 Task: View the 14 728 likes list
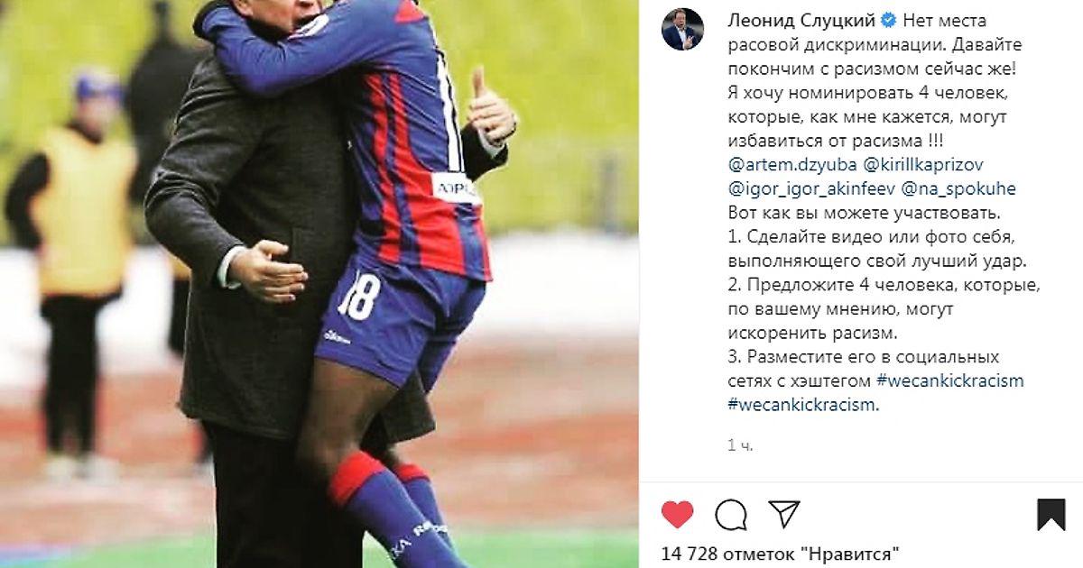coord(780,552)
